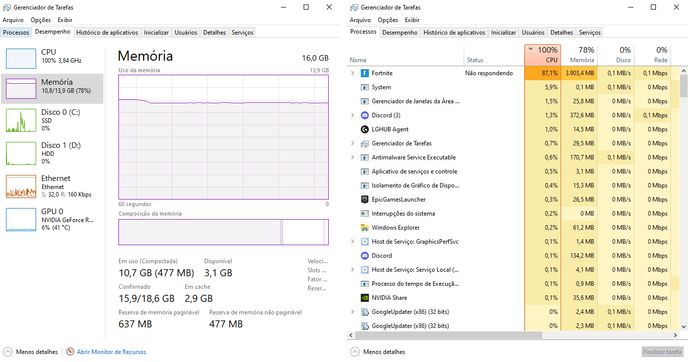The width and height of the screenshot is (688, 362).
Task: Click Abrir Monitor de Recursos link
Action: pos(111,352)
